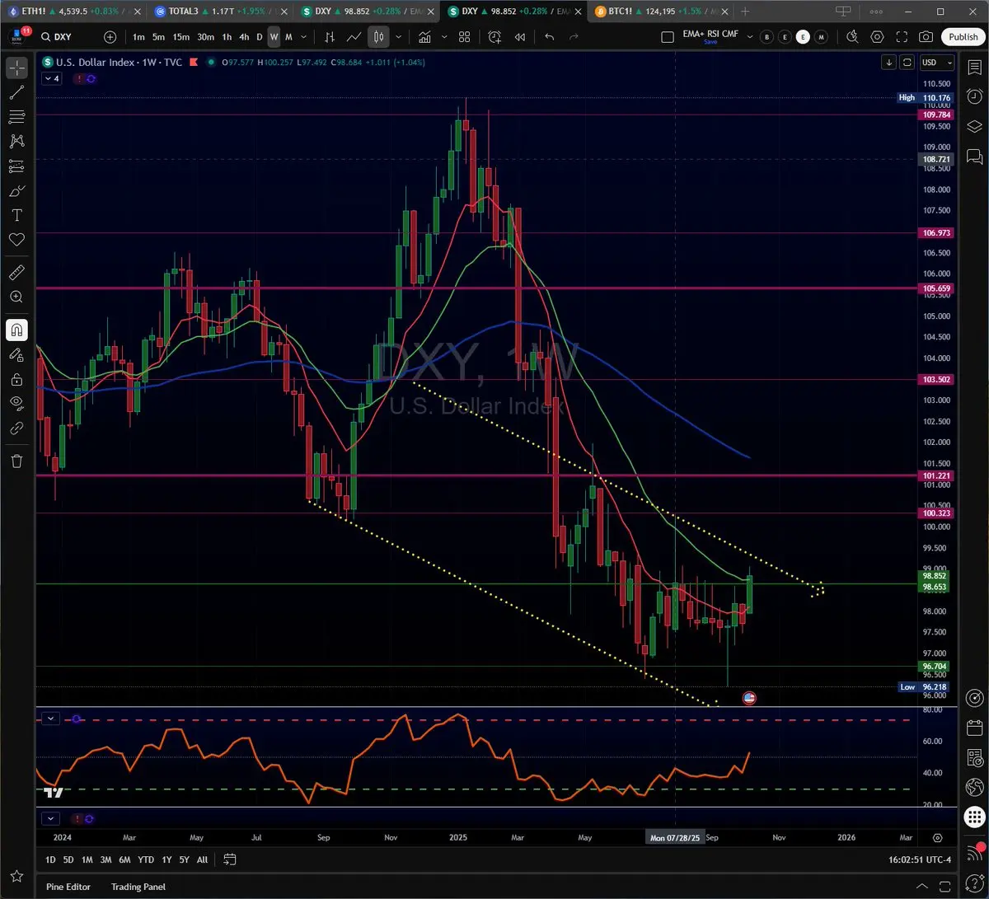Image resolution: width=989 pixels, height=899 pixels.
Task: Choose line chart style icon
Action: click(354, 37)
